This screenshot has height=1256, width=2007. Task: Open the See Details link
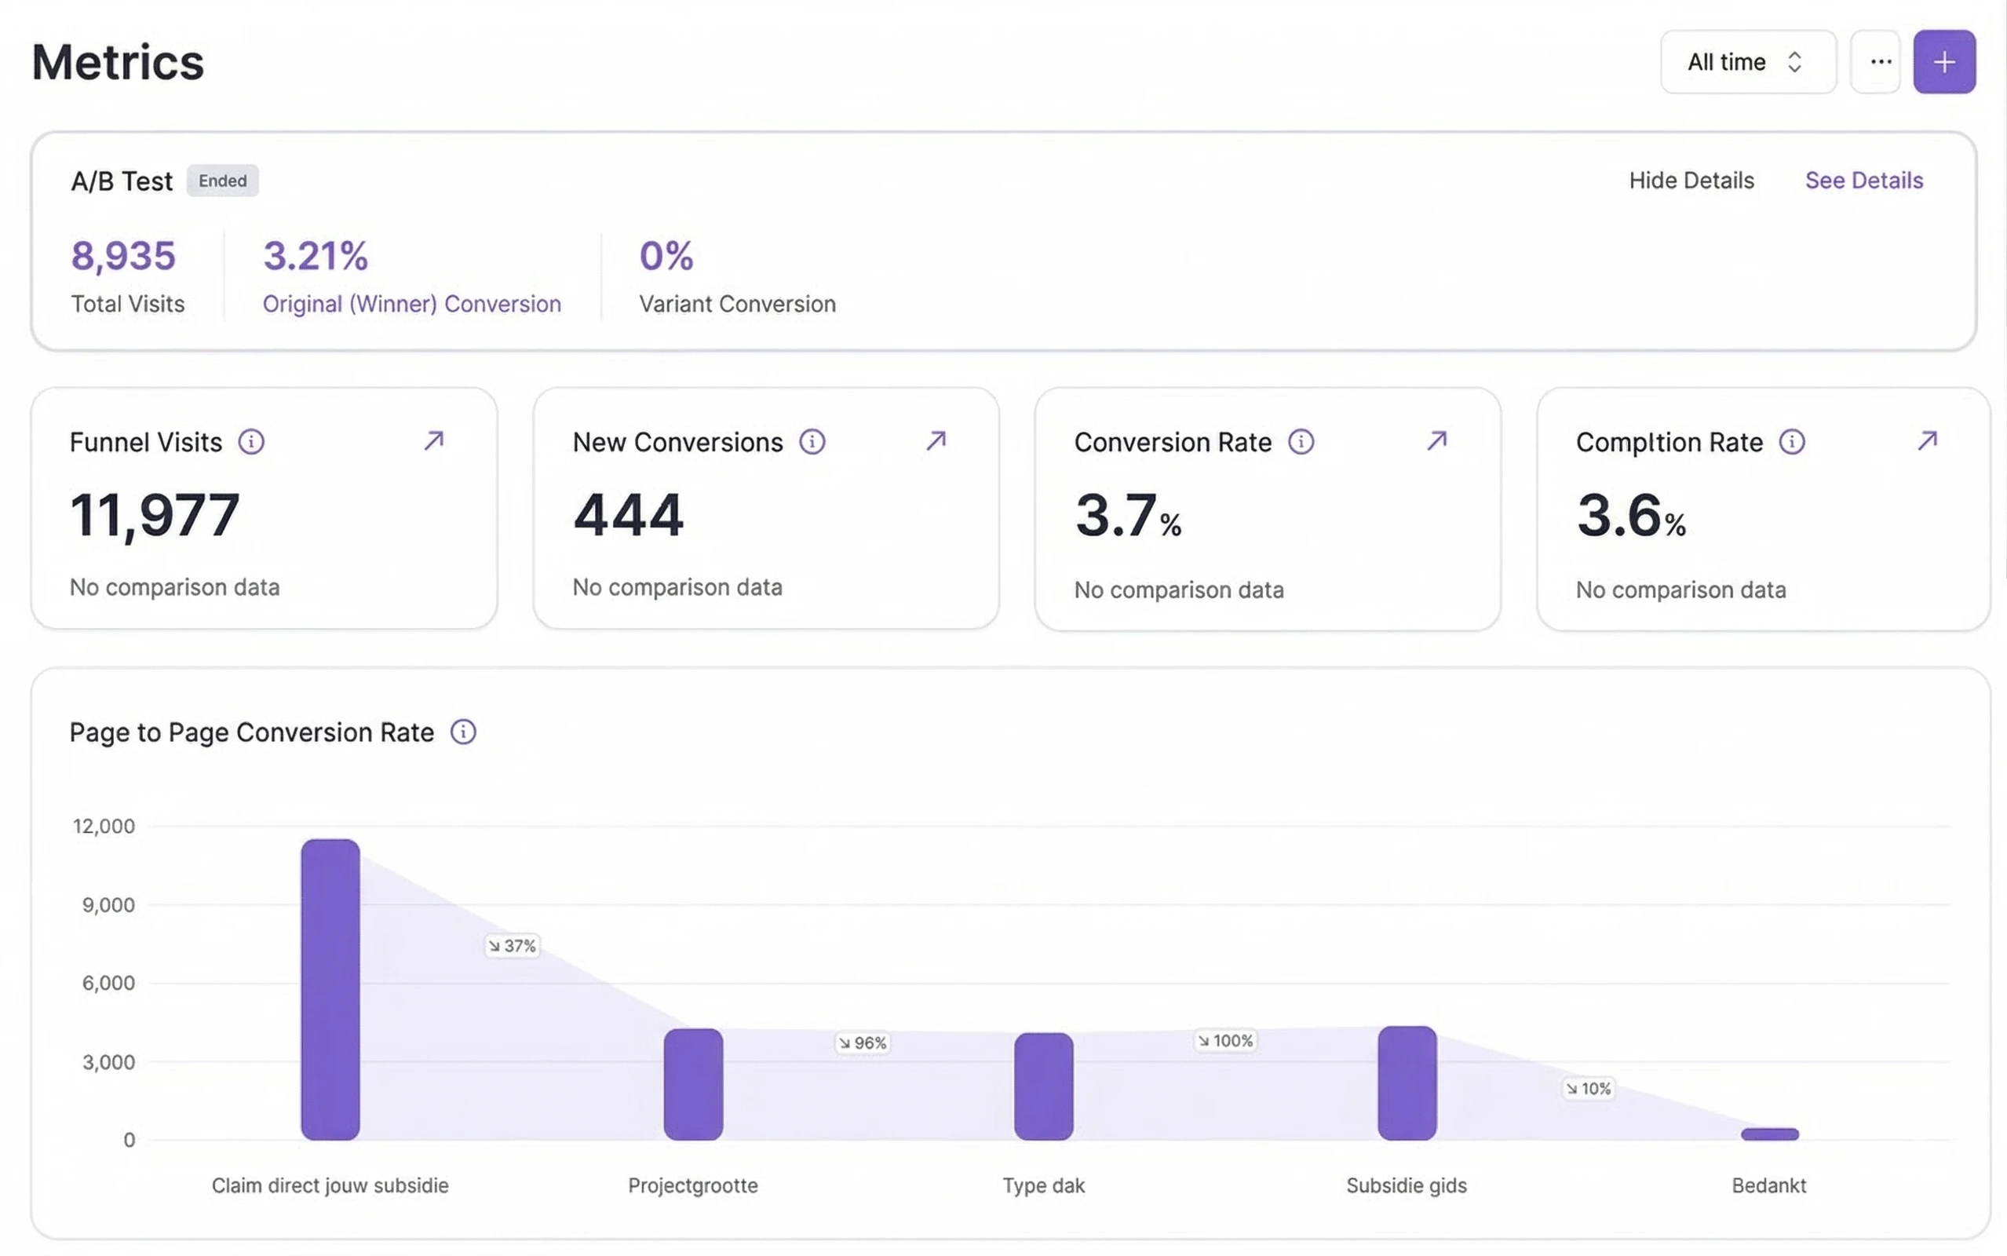1863,181
